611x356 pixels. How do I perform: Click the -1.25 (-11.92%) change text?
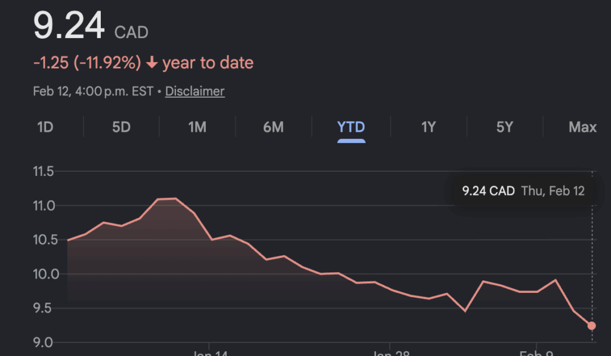87,63
